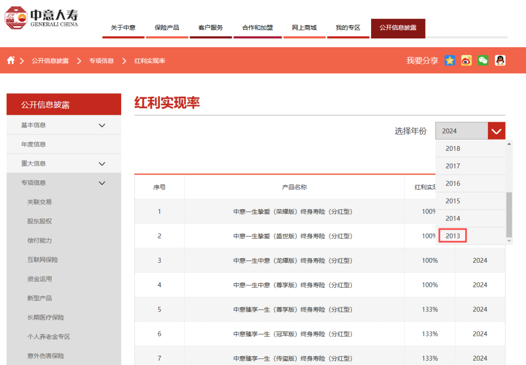
Task: Collapse the 专项信息 sidebar section
Action: [102, 183]
